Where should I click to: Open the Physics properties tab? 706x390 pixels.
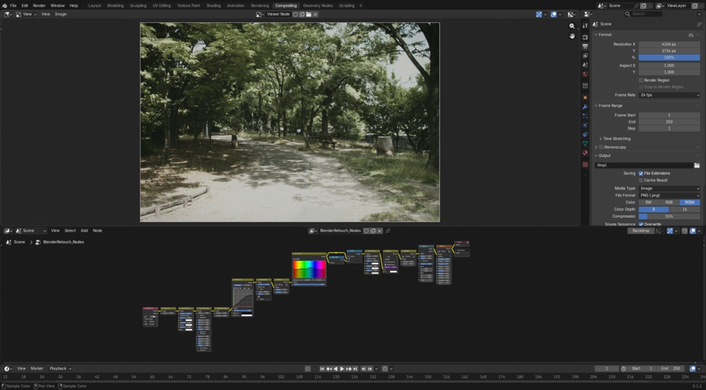pyautogui.click(x=585, y=125)
